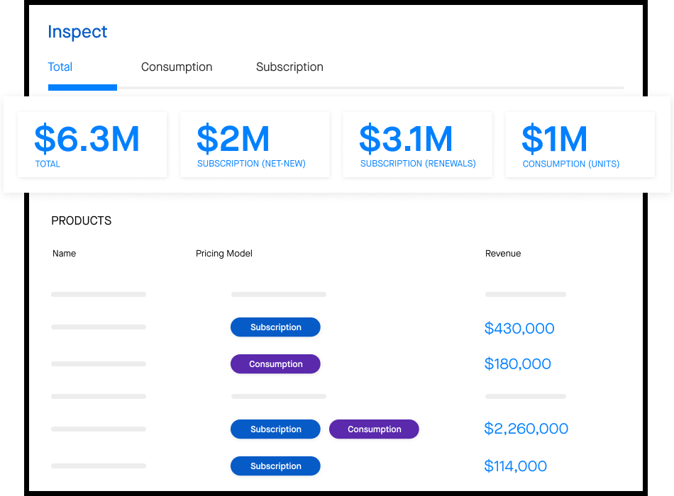Open the Subscription tab
Image resolution: width=674 pixels, height=496 pixels.
(x=289, y=67)
